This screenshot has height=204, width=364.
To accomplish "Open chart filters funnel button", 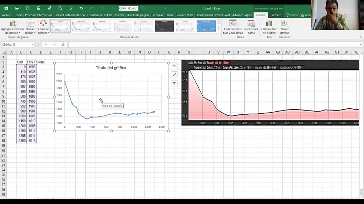I will point(174,84).
